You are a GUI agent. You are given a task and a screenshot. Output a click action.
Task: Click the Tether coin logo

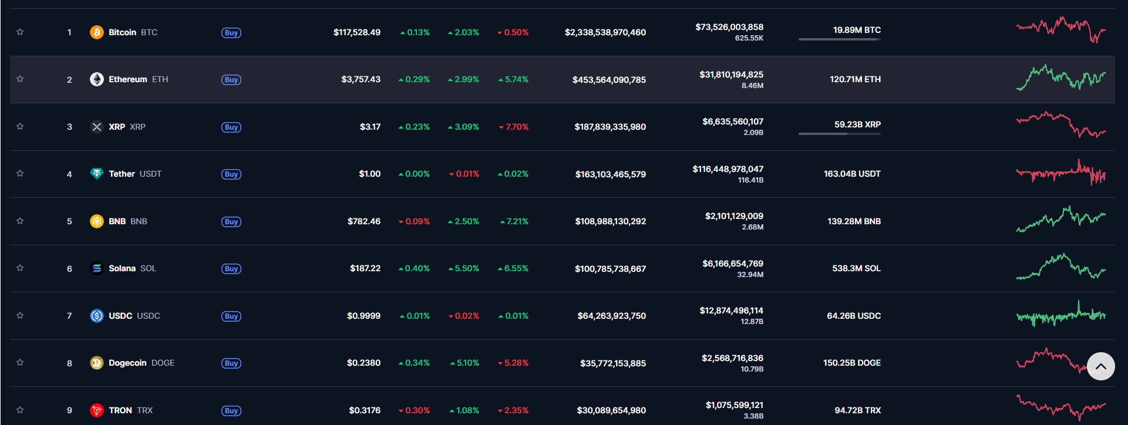coord(97,174)
